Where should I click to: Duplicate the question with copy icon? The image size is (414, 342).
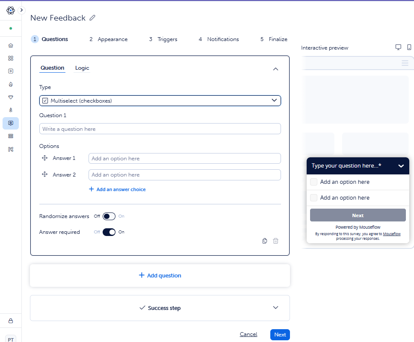coord(265,241)
